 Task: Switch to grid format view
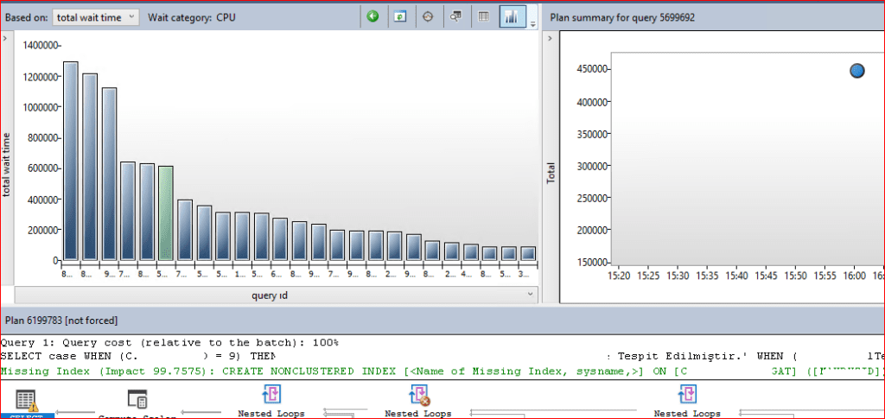pyautogui.click(x=484, y=16)
